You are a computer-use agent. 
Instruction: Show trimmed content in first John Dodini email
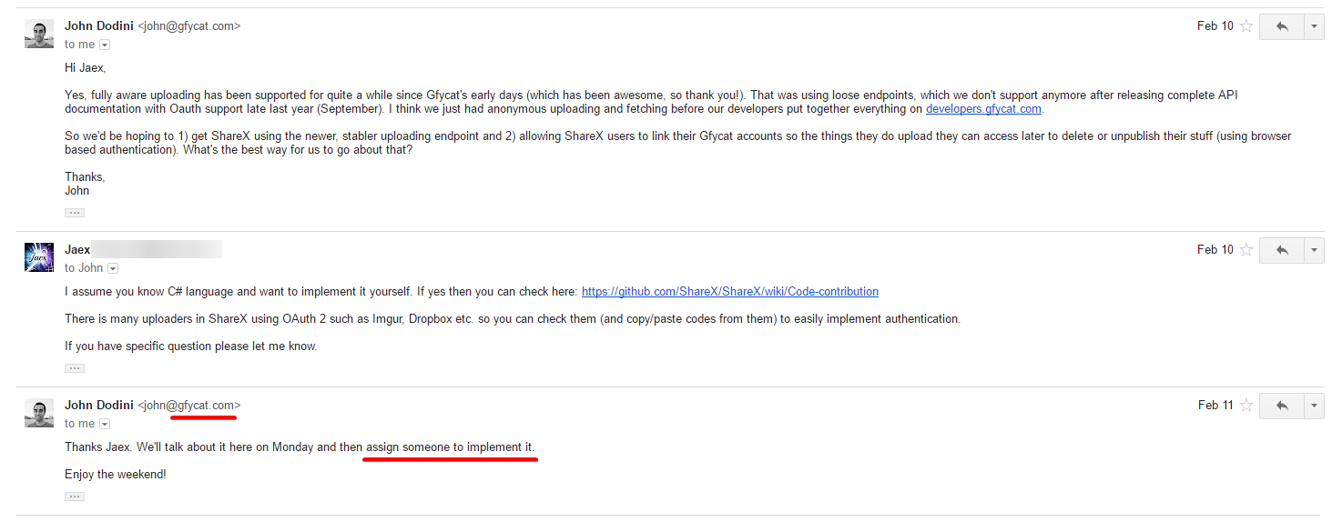tap(75, 213)
